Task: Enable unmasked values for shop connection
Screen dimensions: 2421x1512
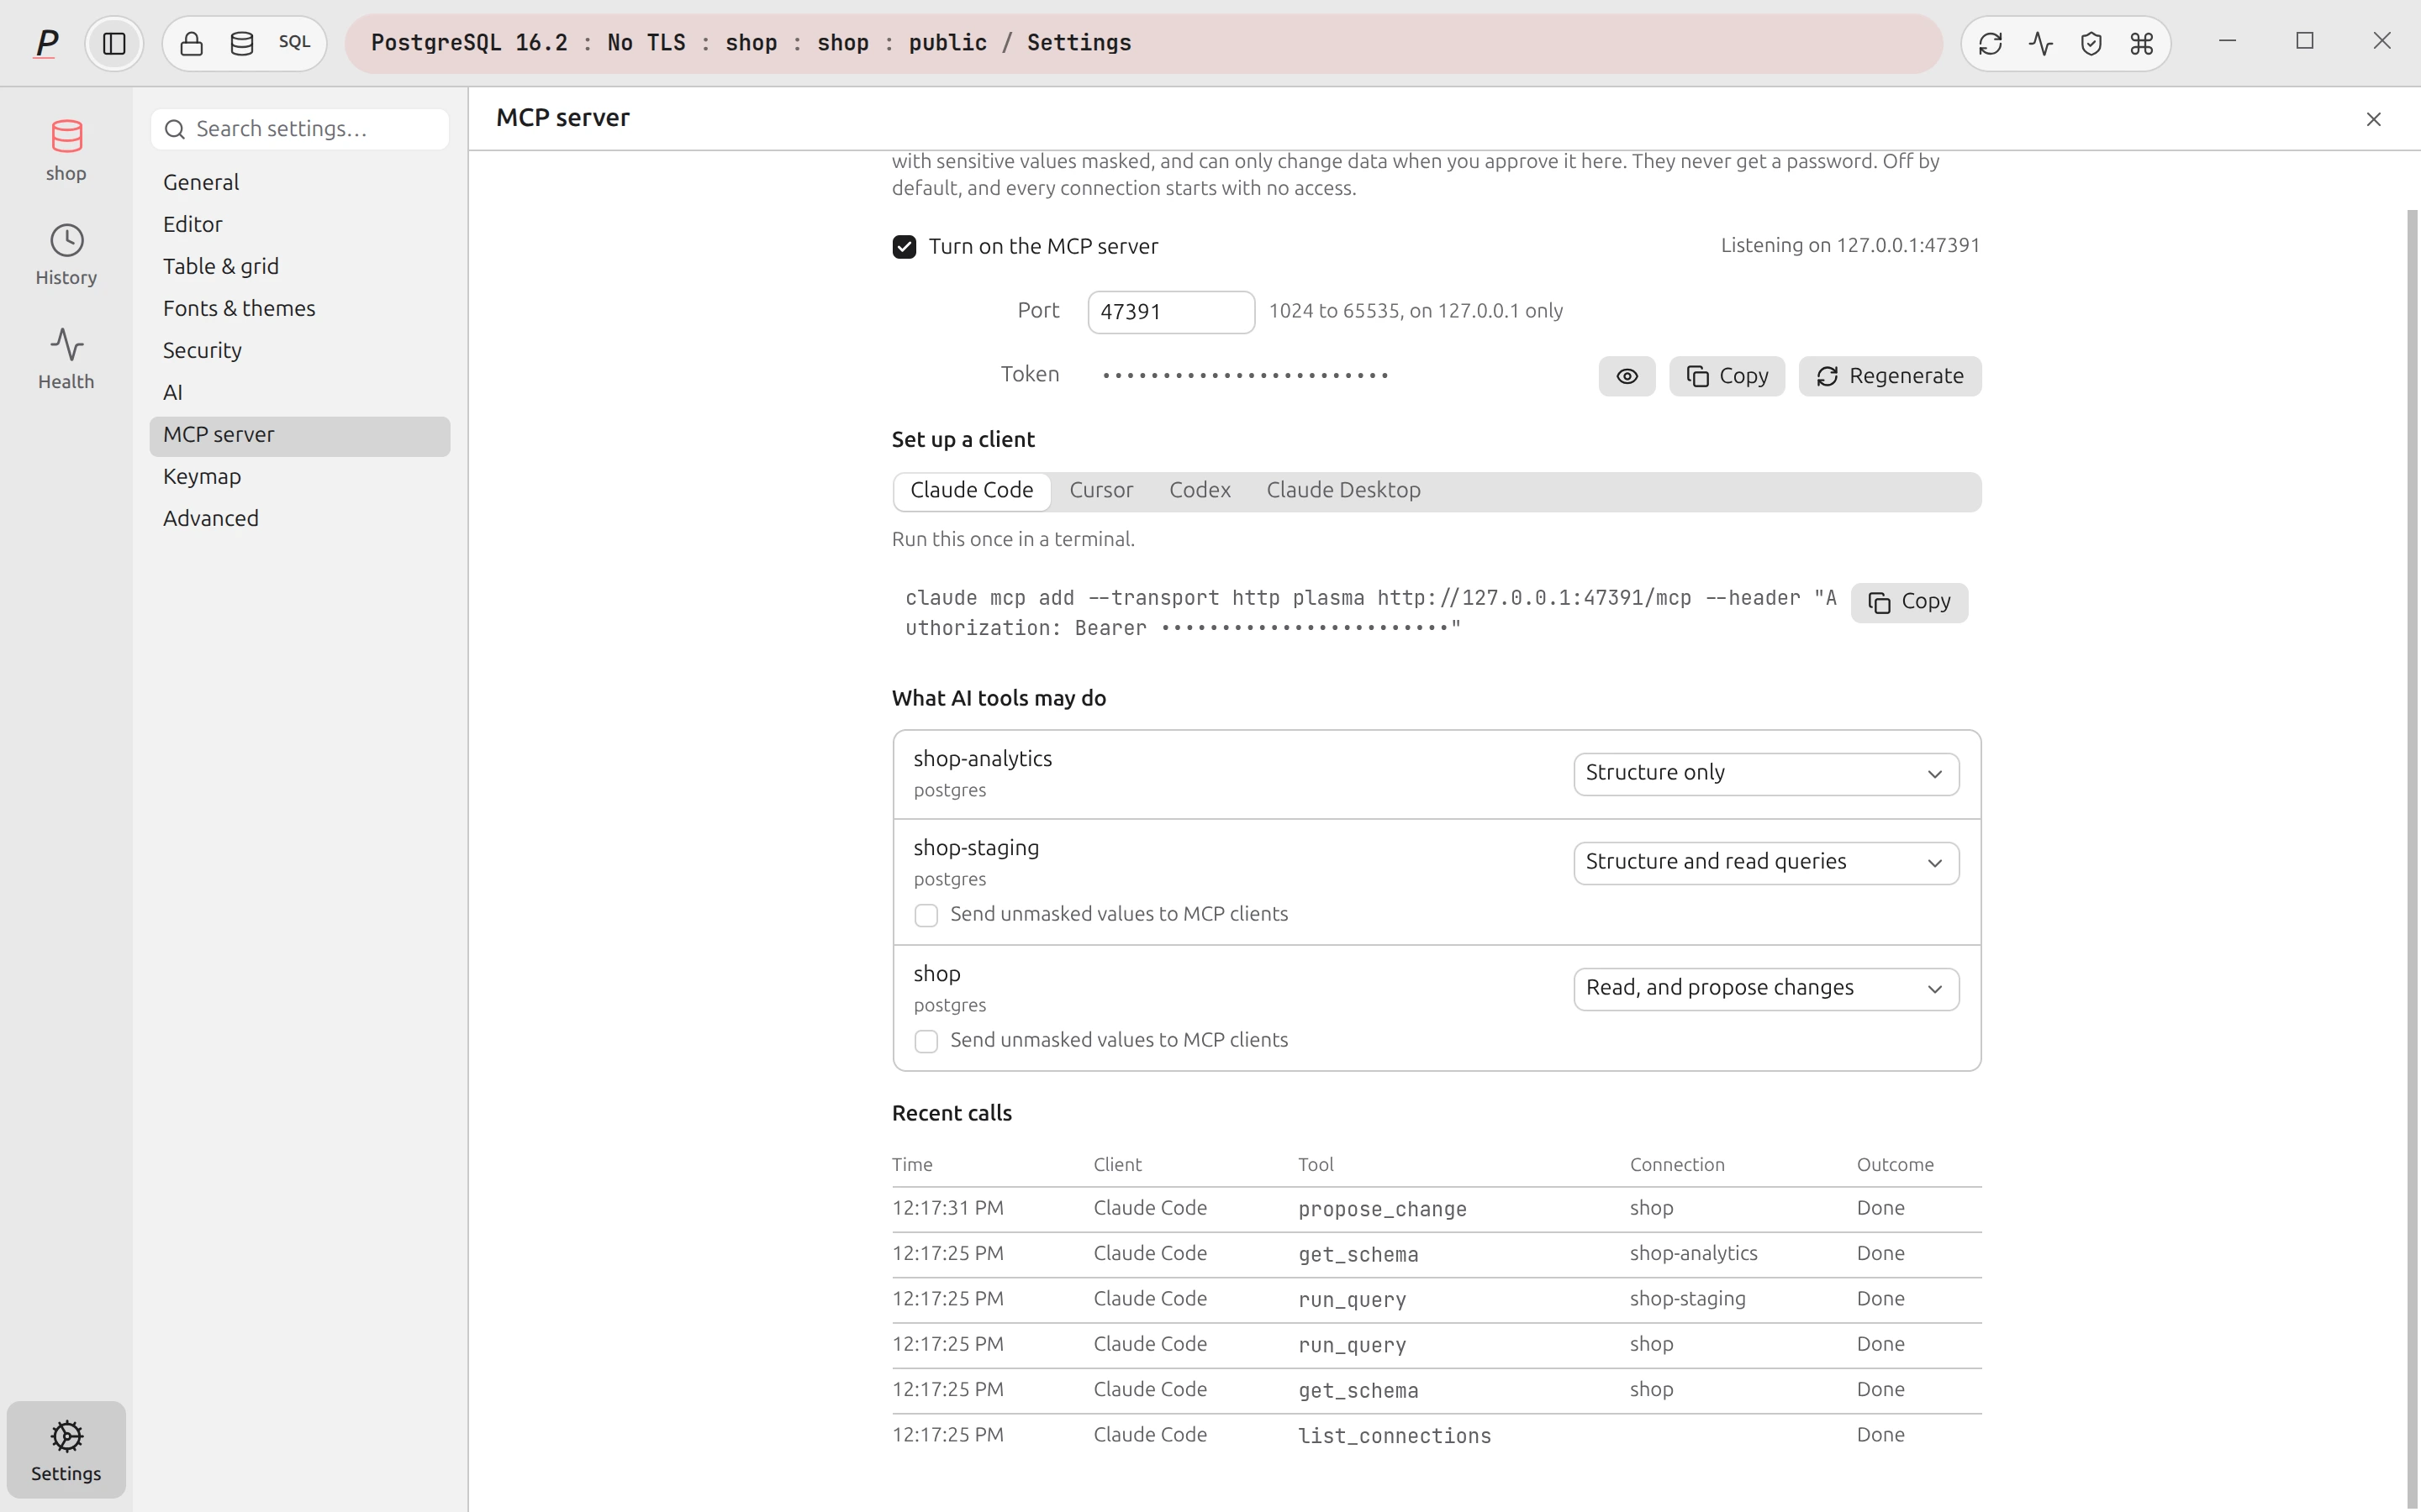Action: tap(926, 1041)
